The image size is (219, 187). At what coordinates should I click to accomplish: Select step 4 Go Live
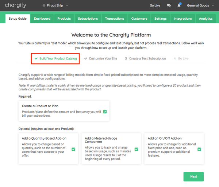181,59
